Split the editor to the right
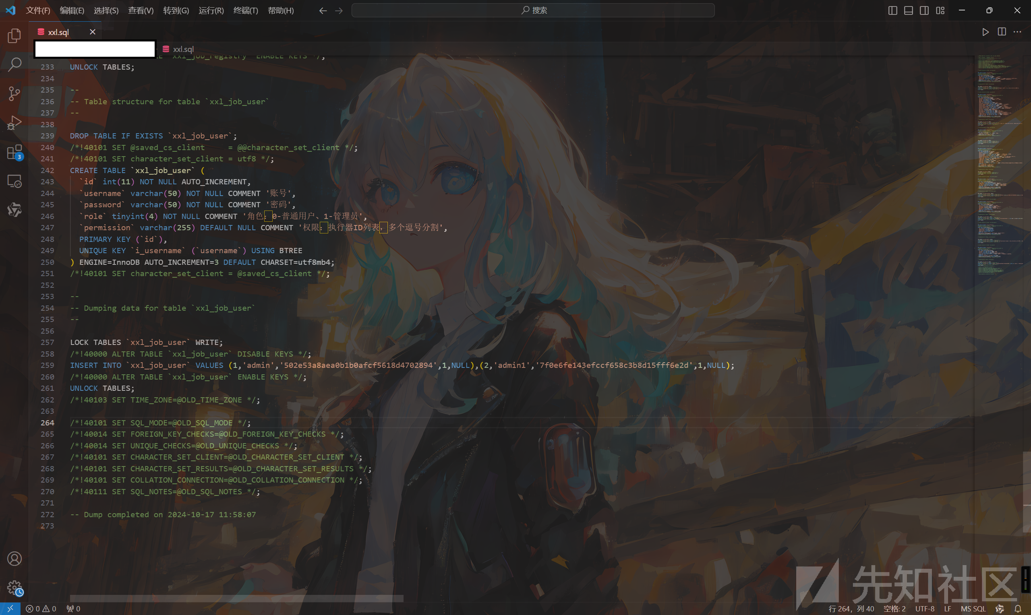1031x615 pixels. click(1002, 32)
